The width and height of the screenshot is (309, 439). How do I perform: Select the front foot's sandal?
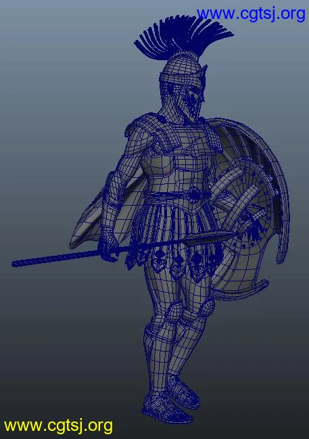pos(166,408)
